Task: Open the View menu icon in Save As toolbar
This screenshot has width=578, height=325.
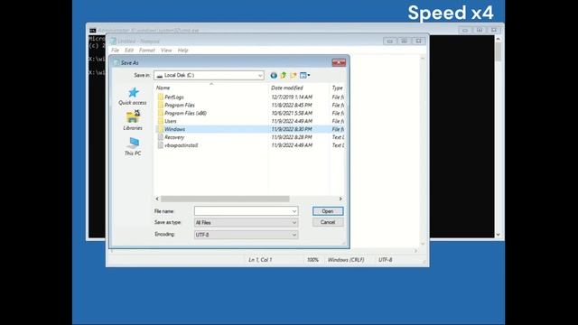Action: click(305, 75)
